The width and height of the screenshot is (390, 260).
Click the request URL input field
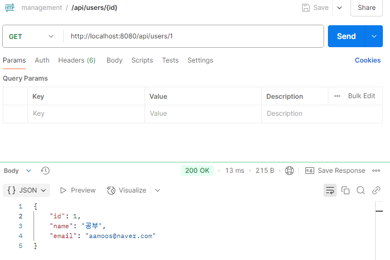pyautogui.click(x=193, y=36)
